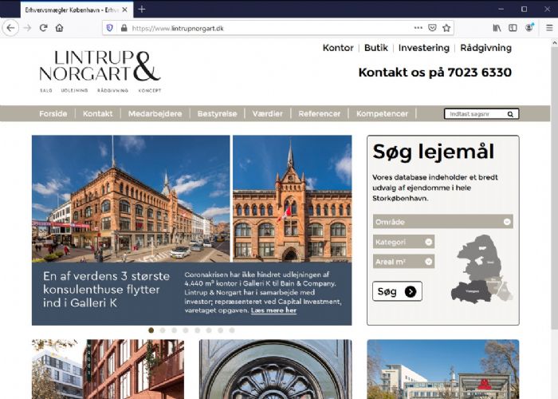Click the address bar URL

click(178, 28)
